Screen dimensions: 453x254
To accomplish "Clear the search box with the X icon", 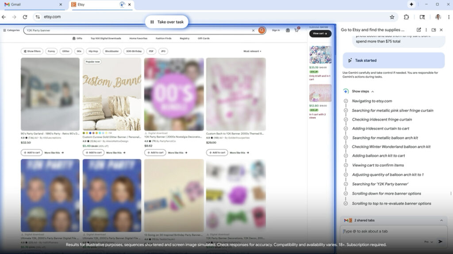I will [253, 30].
